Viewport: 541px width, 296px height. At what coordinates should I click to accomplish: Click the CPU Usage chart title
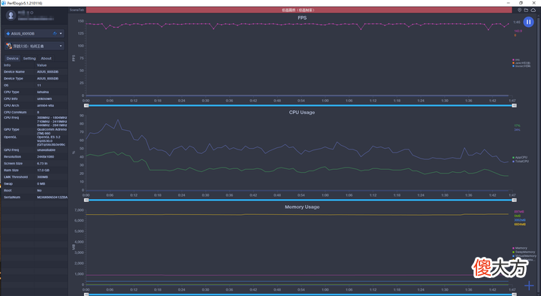(302, 112)
